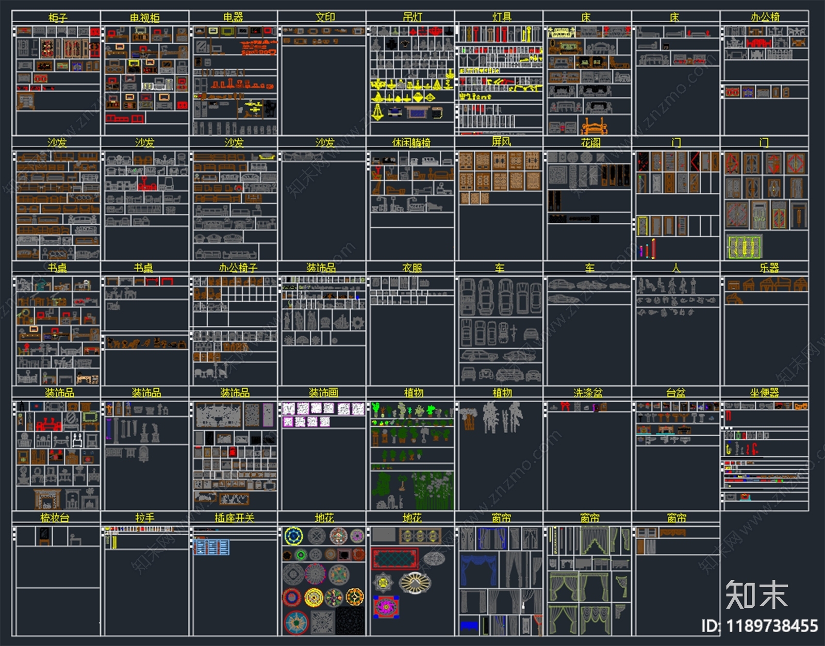Pick the orange ornate bed block
Viewport: 825px width, 646px height.
[594, 125]
